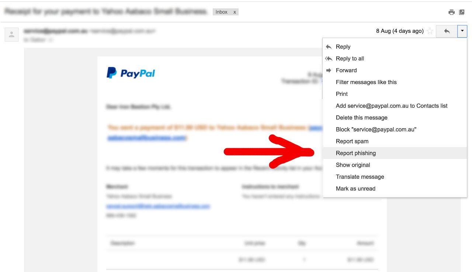Open message in new window icon
The height and width of the screenshot is (272, 472).
click(x=462, y=12)
